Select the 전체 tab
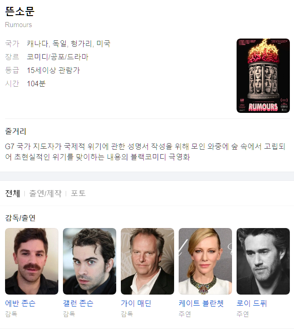Viewport: 294px width, 329px height. [x=12, y=193]
